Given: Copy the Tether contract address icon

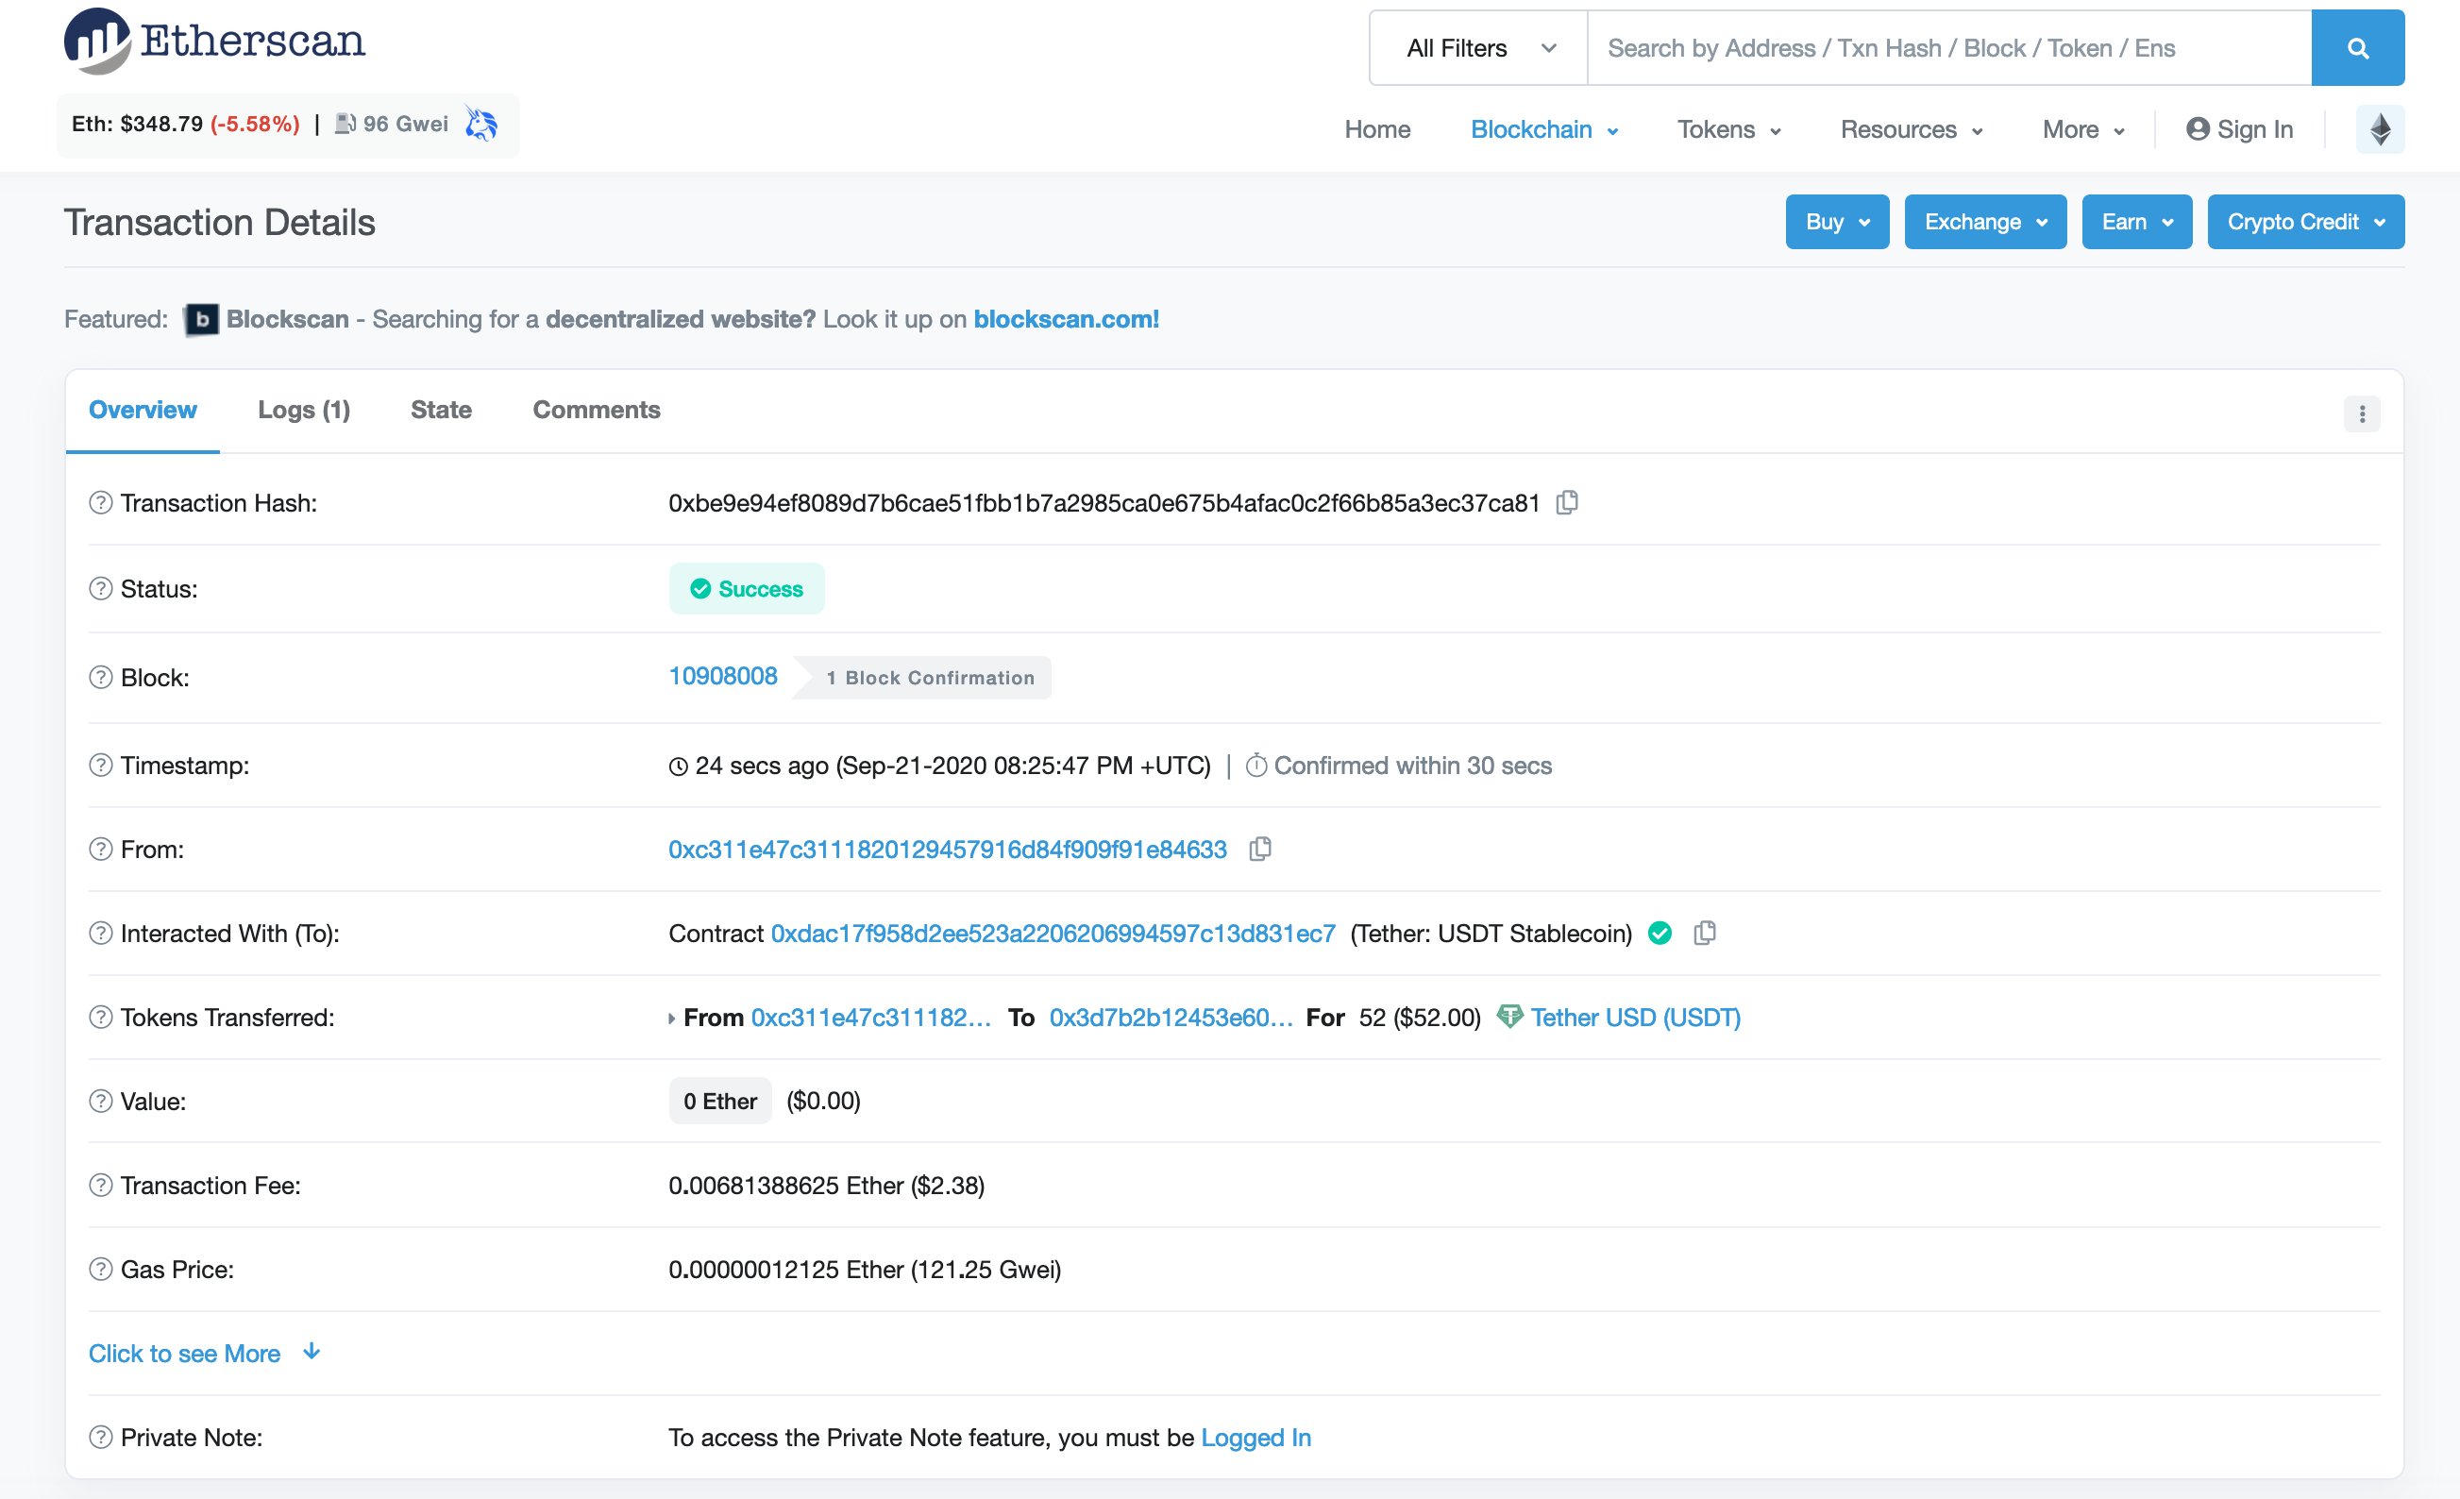Looking at the screenshot, I should coord(1704,933).
